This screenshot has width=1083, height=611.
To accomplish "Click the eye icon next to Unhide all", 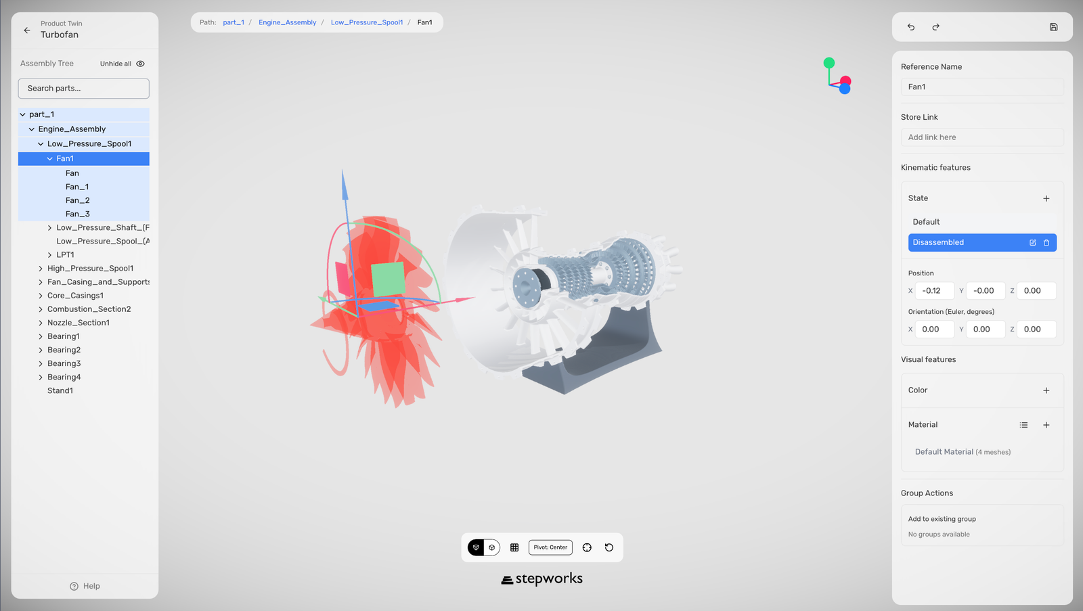I will click(x=140, y=64).
